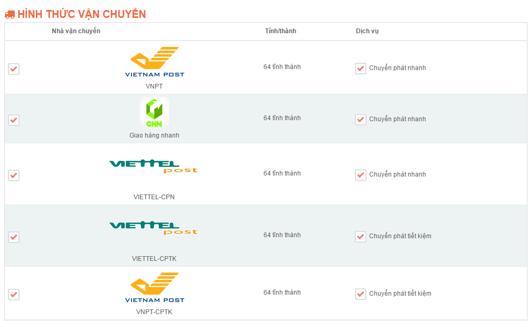
Task: Click the Tỉnh/thành column header
Action: click(280, 31)
